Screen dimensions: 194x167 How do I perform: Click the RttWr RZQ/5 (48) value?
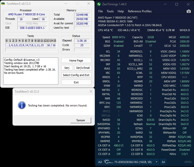[x=184, y=137]
